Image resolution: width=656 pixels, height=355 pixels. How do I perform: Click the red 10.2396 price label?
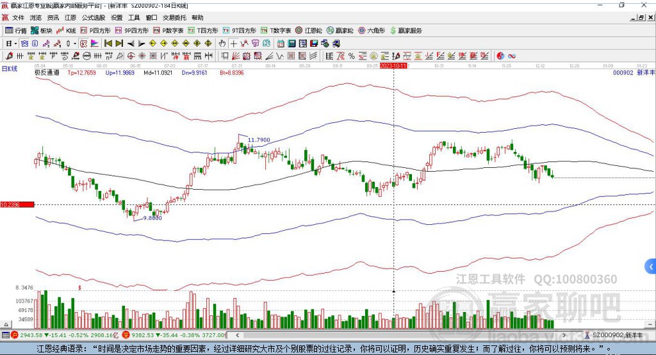[17, 204]
